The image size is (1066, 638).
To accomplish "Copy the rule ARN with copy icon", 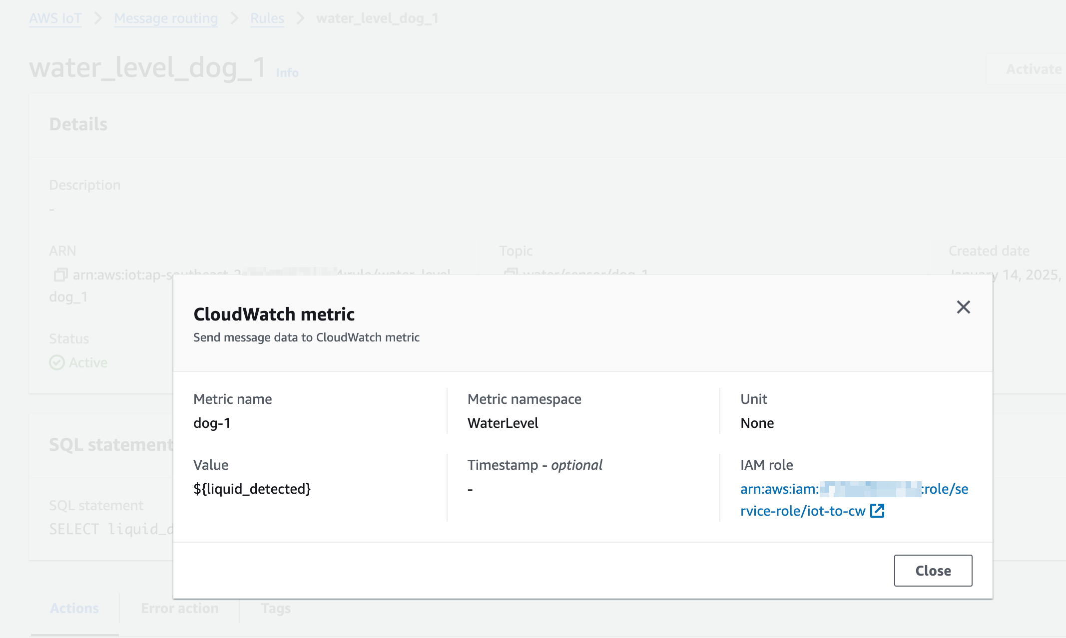I will (x=60, y=274).
